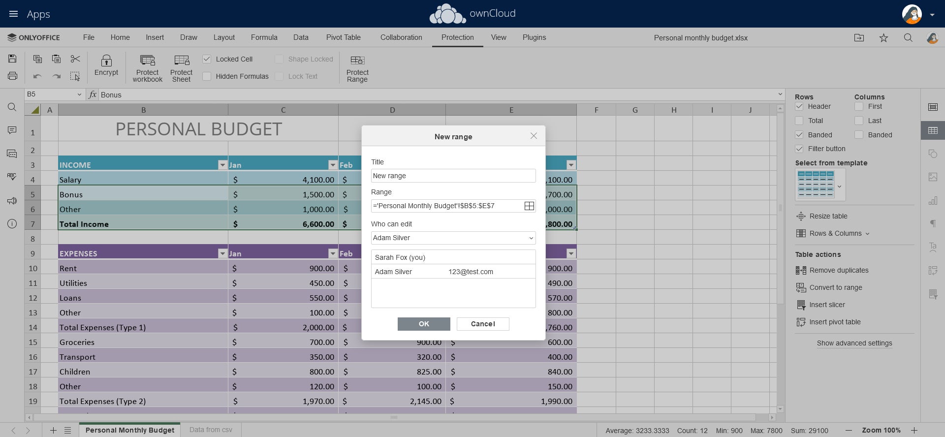Click the Encrypt lock icon
This screenshot has width=945, height=437.
(x=106, y=61)
